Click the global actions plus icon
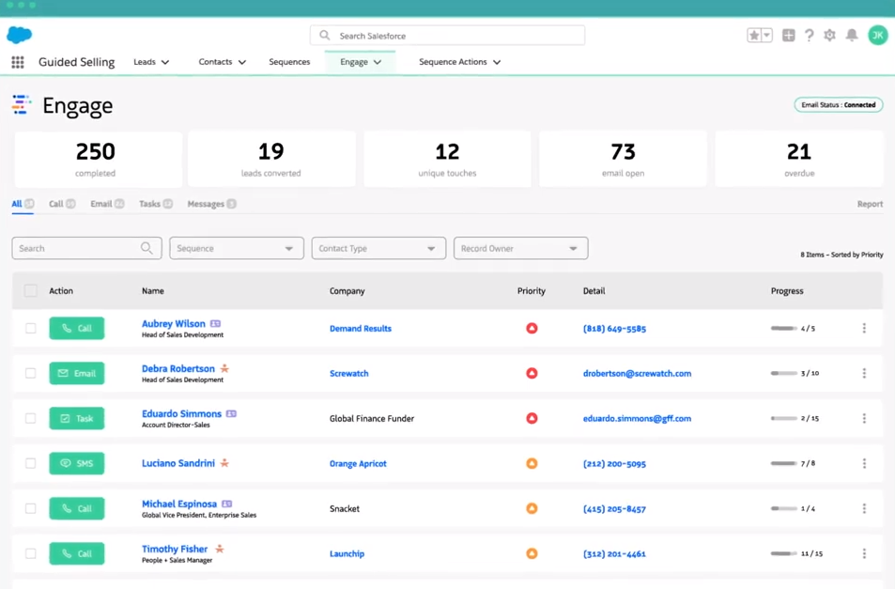This screenshot has height=589, width=895. click(788, 36)
